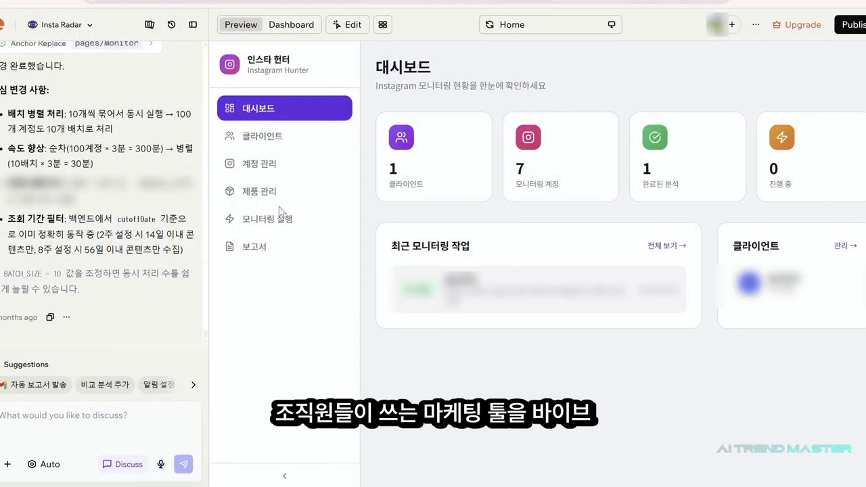Toggle Discuss mode in chat box
This screenshot has height=487, width=866.
click(122, 465)
